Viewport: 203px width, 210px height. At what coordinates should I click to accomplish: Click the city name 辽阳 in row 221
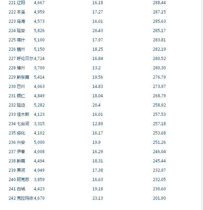tap(21, 3)
